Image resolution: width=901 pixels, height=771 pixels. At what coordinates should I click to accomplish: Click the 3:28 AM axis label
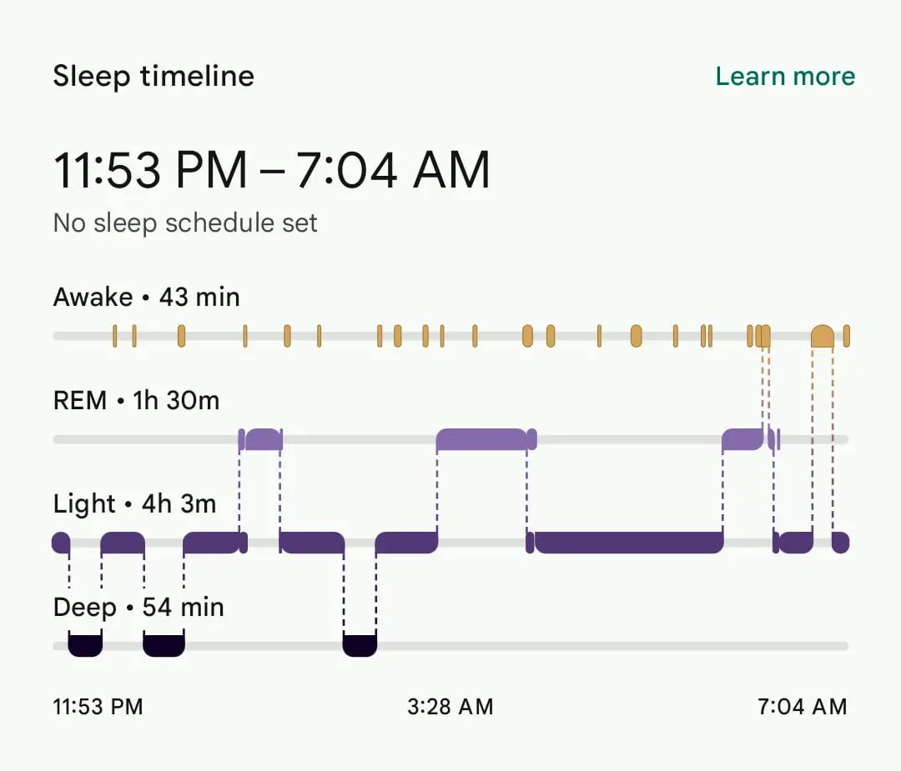449,707
